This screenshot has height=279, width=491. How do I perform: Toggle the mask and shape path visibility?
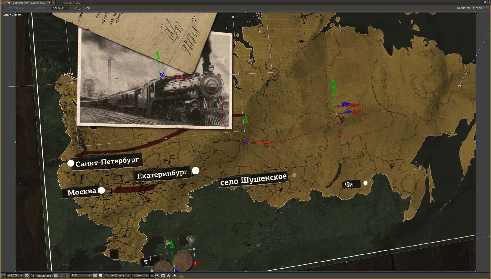[x=32, y=275]
